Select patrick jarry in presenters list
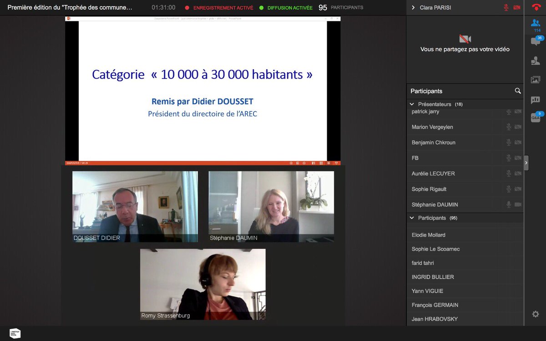 [x=465, y=111]
